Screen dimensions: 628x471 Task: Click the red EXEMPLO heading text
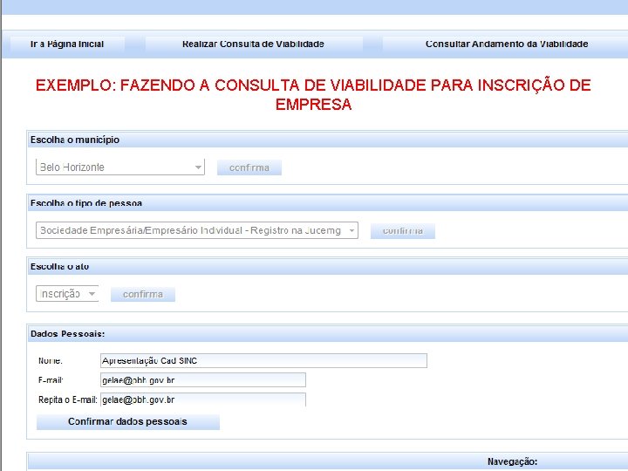[x=313, y=95]
